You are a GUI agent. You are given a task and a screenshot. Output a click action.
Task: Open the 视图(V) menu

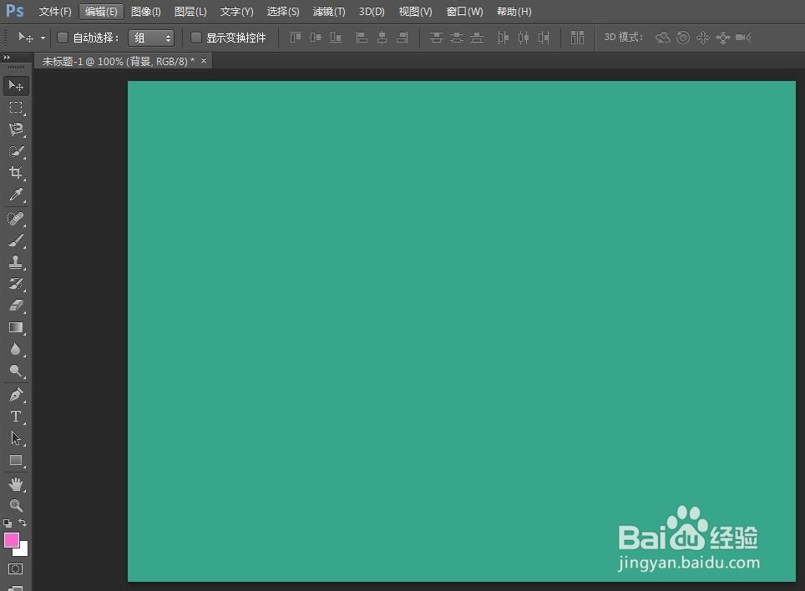coord(415,12)
